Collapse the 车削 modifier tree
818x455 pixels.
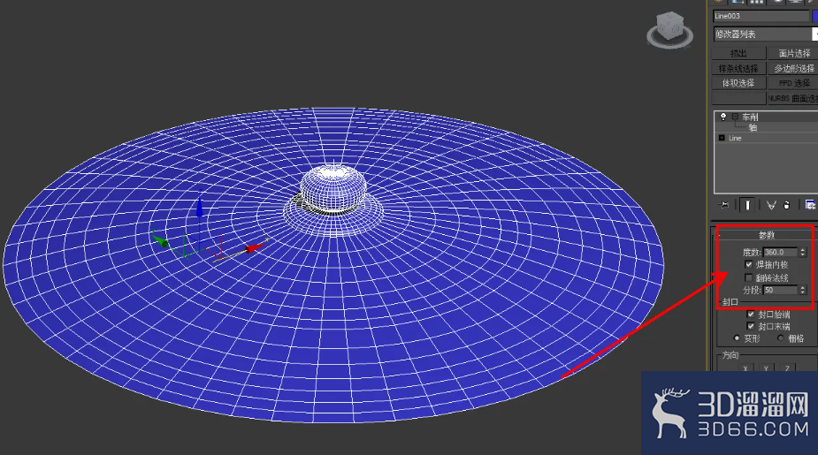(x=735, y=117)
